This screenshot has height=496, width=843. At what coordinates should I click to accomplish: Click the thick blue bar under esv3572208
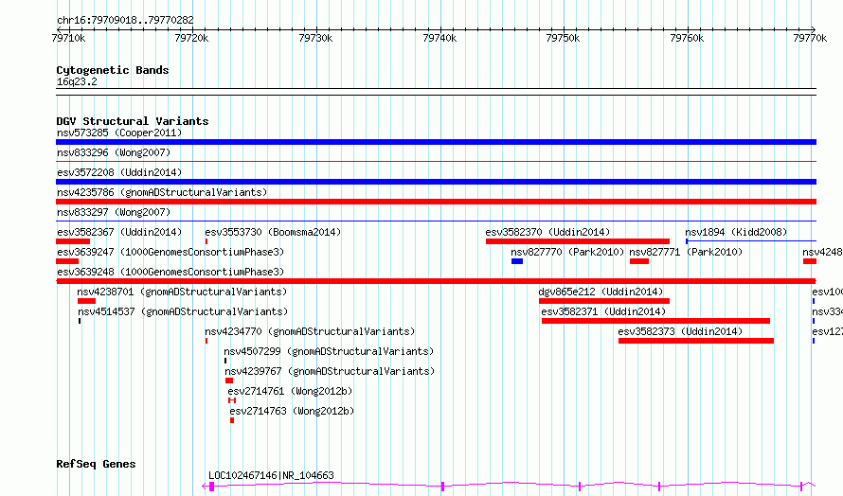436,182
